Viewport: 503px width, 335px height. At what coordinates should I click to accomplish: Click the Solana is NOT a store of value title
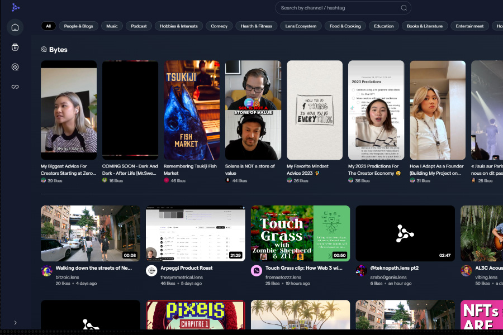(250, 170)
